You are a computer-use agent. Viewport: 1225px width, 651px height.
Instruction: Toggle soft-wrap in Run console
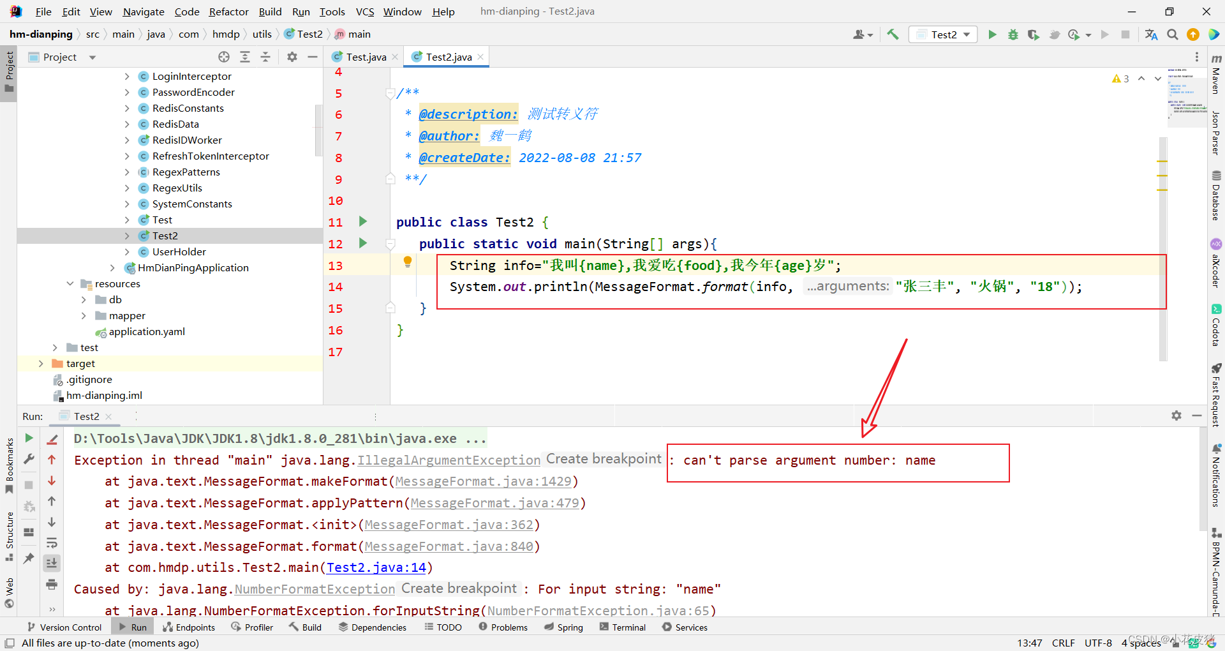[52, 543]
